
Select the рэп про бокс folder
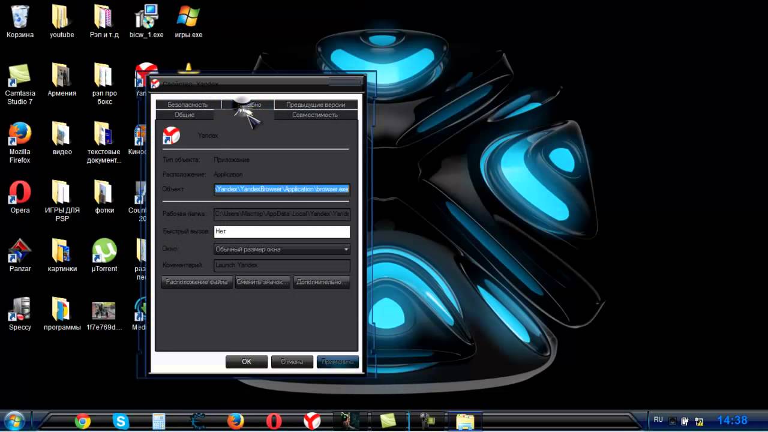pos(104,84)
